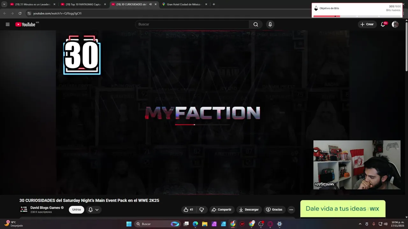The height and width of the screenshot is (229, 408).
Task: Open David Blogs Games channel avatar
Action: [24, 209]
